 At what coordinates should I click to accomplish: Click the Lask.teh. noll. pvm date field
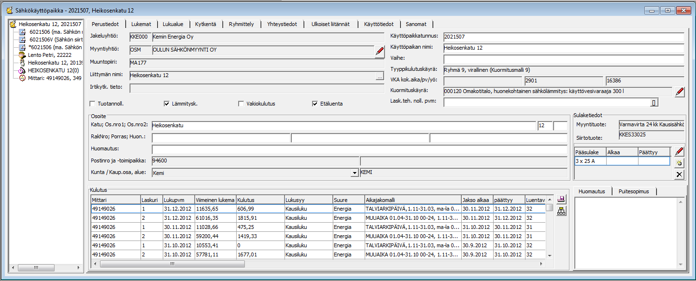(547, 102)
